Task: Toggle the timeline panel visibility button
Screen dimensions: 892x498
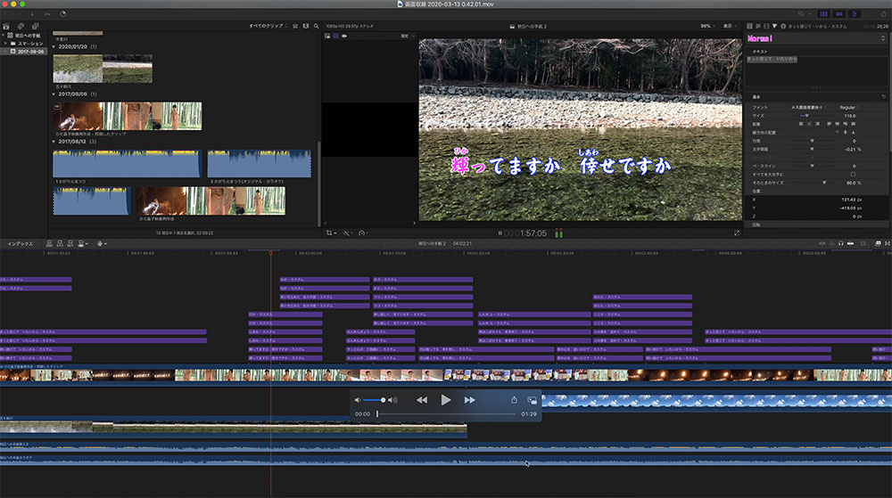Action: 840,14
